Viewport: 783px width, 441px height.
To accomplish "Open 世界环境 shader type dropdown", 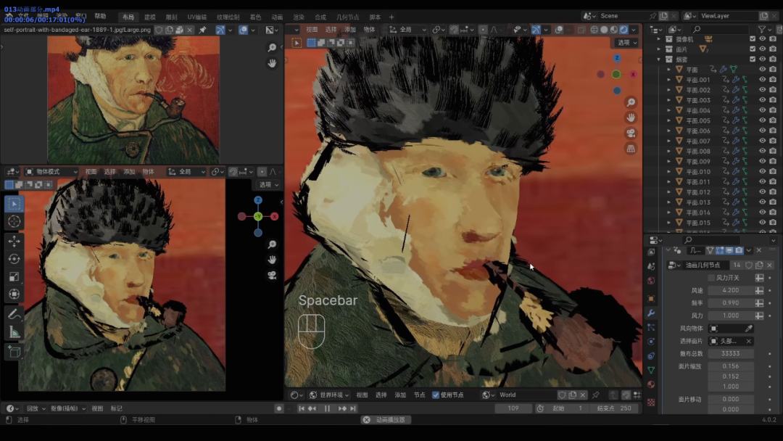I will point(329,395).
